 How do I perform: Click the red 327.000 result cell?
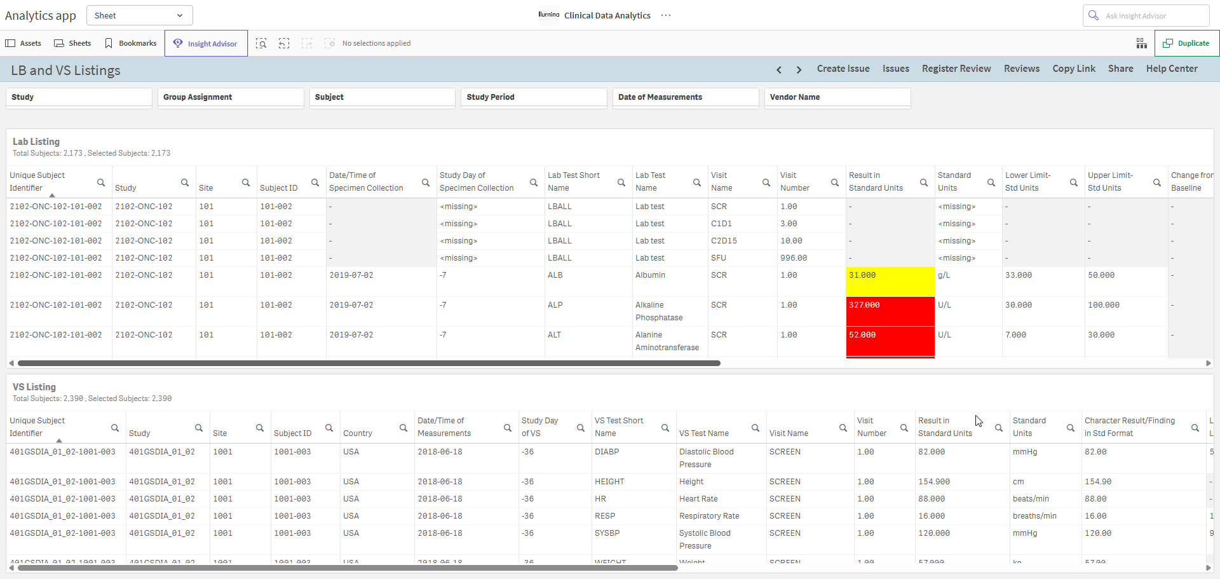[890, 311]
